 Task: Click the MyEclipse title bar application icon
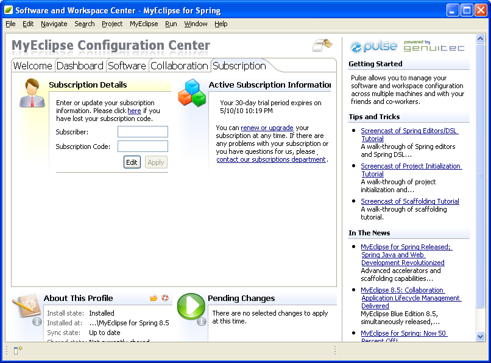pos(9,10)
